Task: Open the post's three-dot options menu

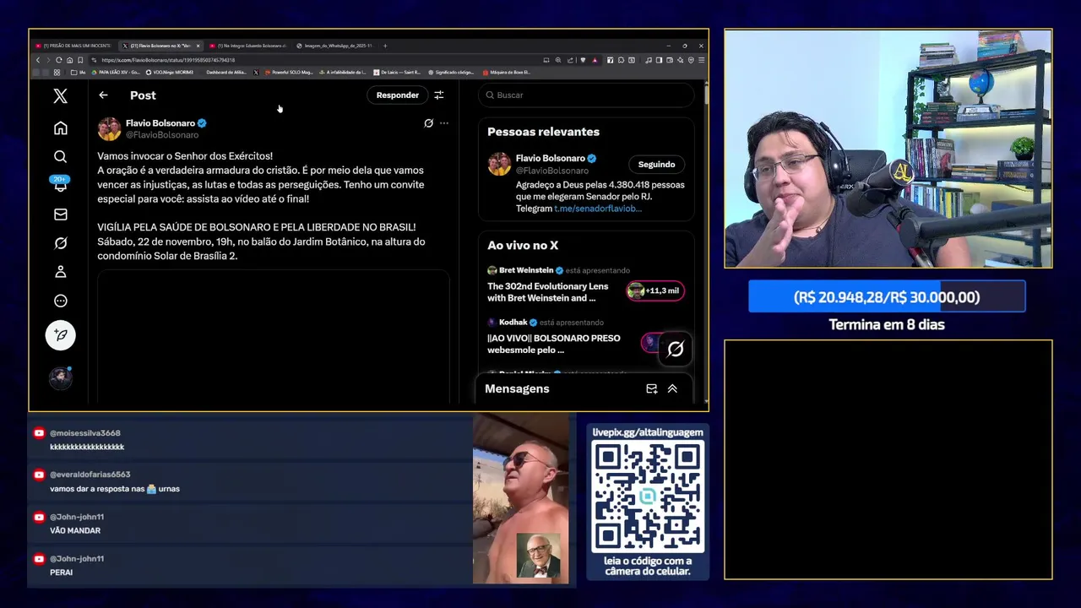Action: click(x=444, y=123)
